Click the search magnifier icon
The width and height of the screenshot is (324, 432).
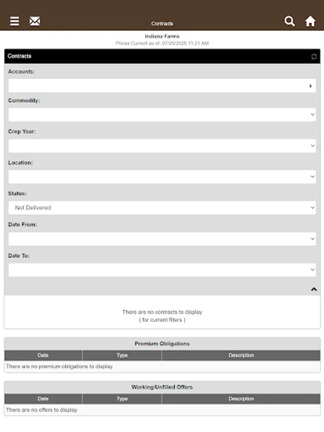tap(289, 21)
